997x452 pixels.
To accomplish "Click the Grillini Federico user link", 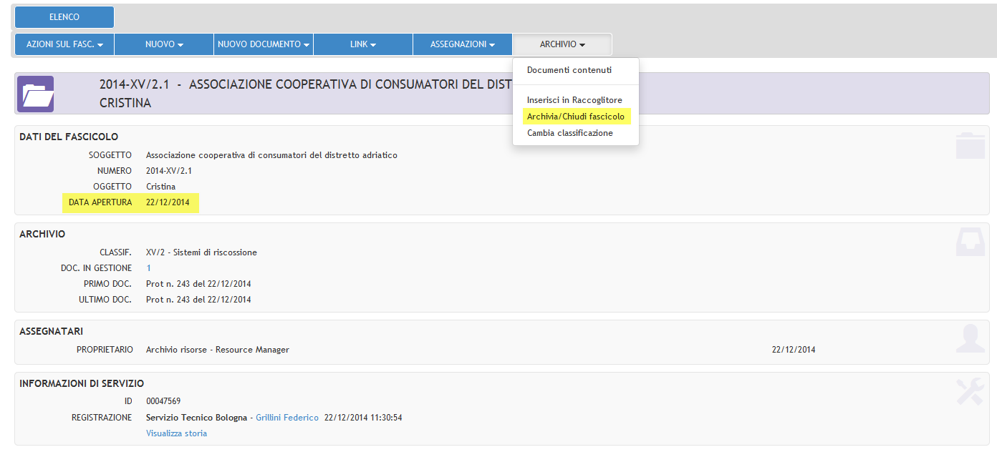I will tap(287, 418).
